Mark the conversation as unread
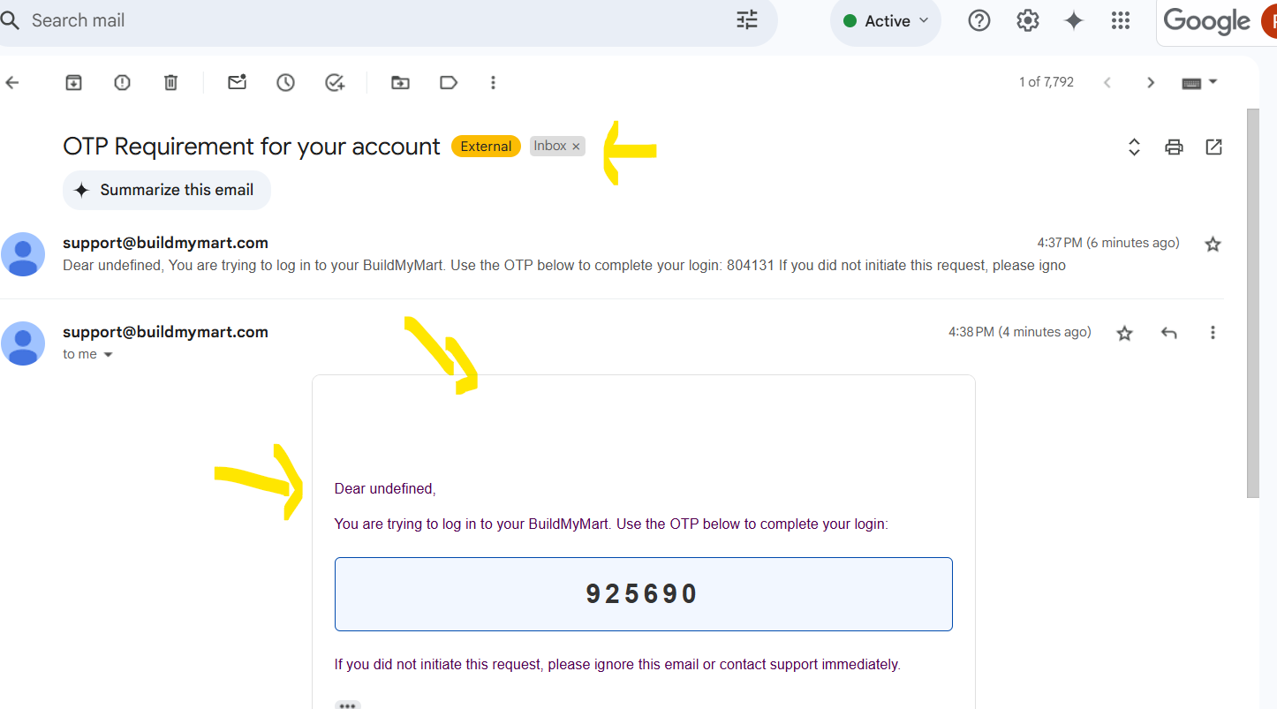 [237, 82]
